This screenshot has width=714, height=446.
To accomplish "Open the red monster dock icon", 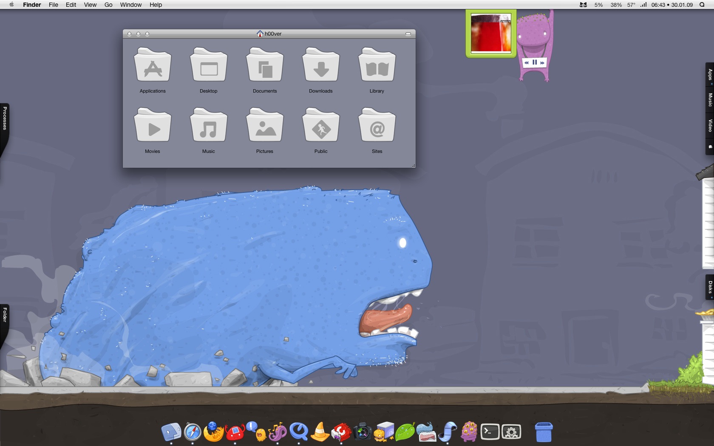I will 235,432.
